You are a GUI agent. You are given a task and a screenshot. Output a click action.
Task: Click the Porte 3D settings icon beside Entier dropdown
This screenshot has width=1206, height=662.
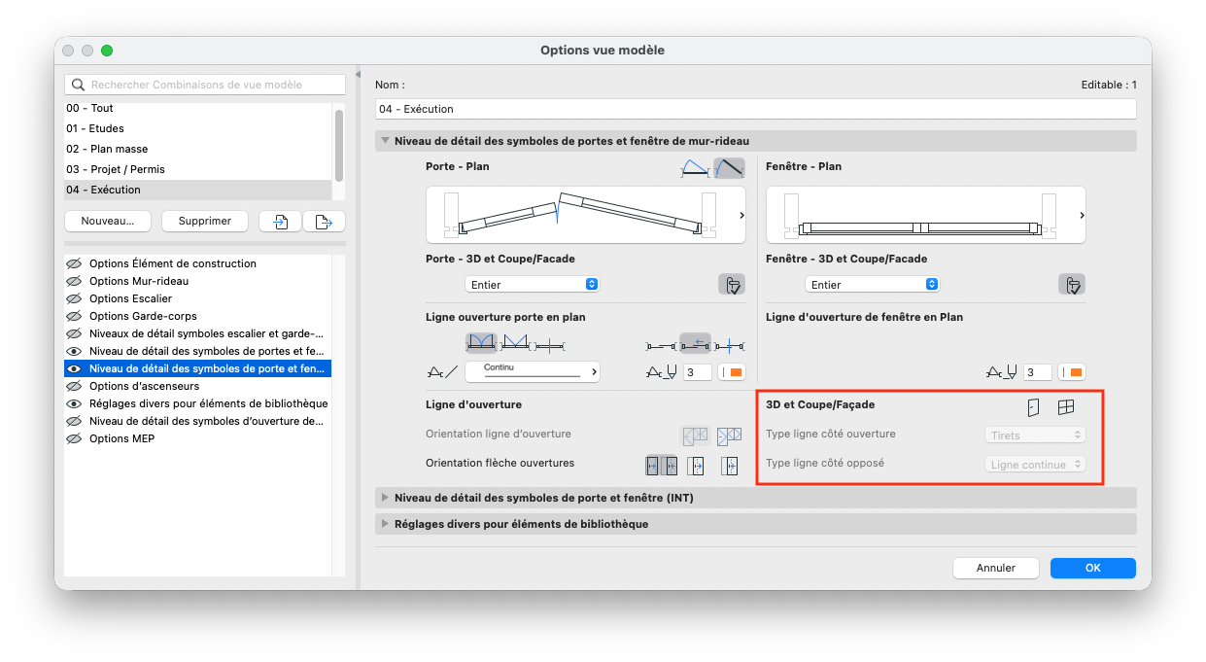732,285
